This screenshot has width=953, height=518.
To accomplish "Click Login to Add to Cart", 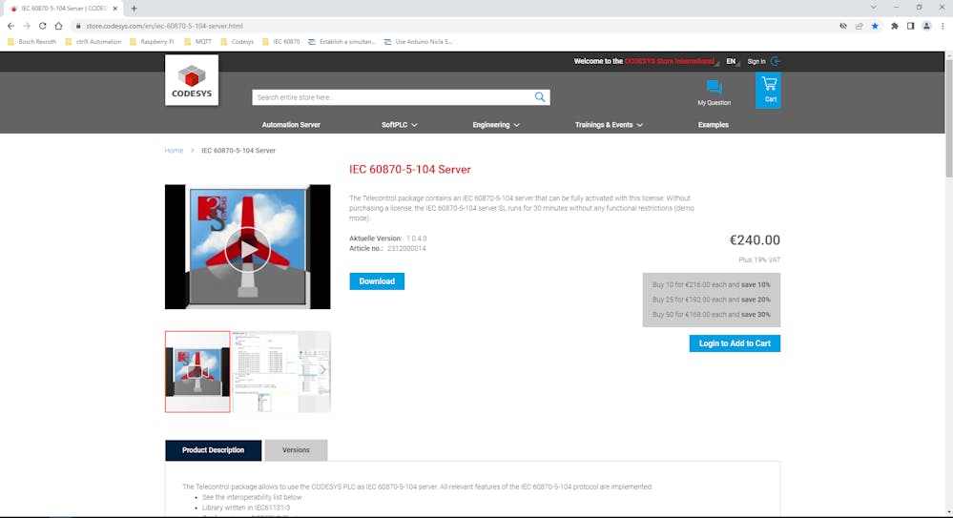I will pos(735,343).
